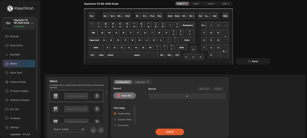The width and height of the screenshot is (307, 138).
Task: Click the M01 custom title field
Action: (x=76, y=109)
